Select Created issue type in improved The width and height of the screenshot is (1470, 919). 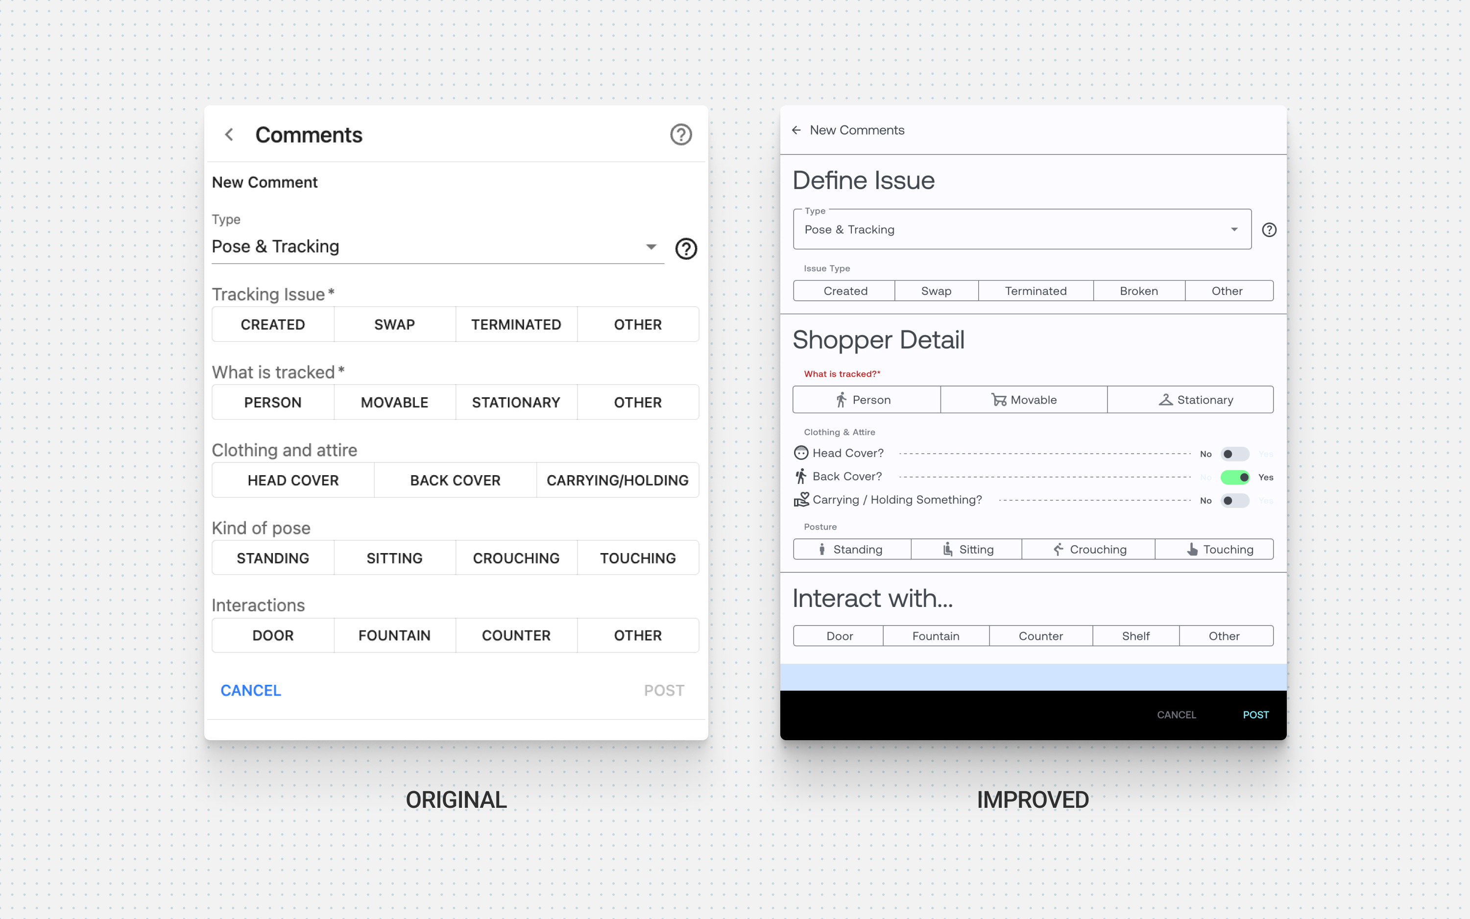[844, 290]
